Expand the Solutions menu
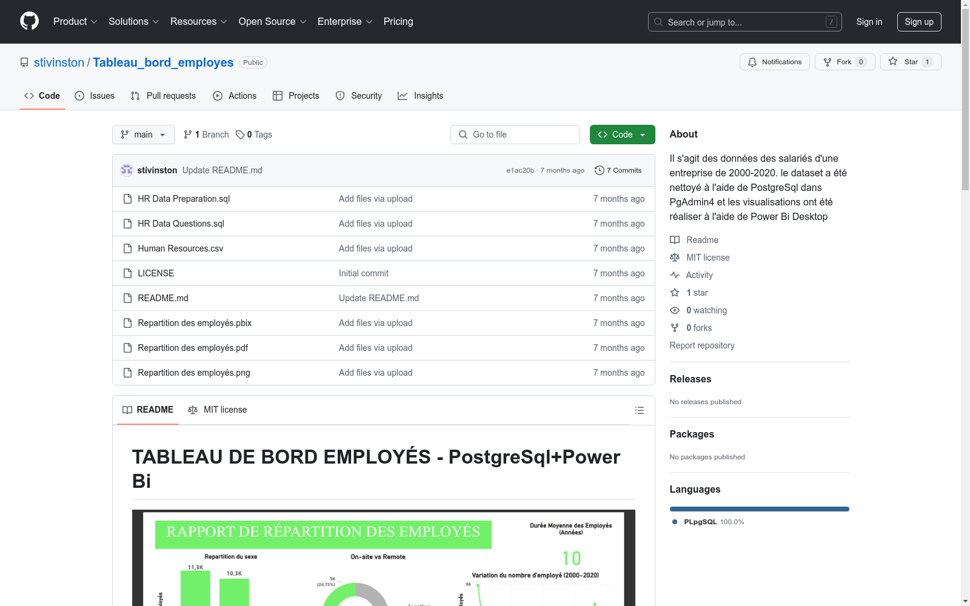This screenshot has height=606, width=970. 134,21
